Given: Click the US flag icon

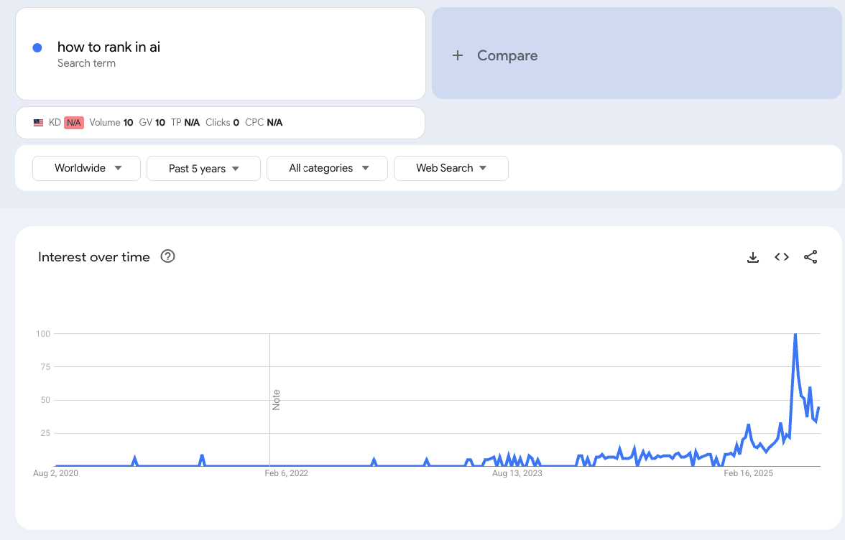Looking at the screenshot, I should point(39,123).
